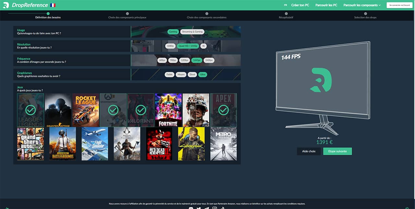Select Ultra graphics quality
415x209 pixels.
(203, 75)
